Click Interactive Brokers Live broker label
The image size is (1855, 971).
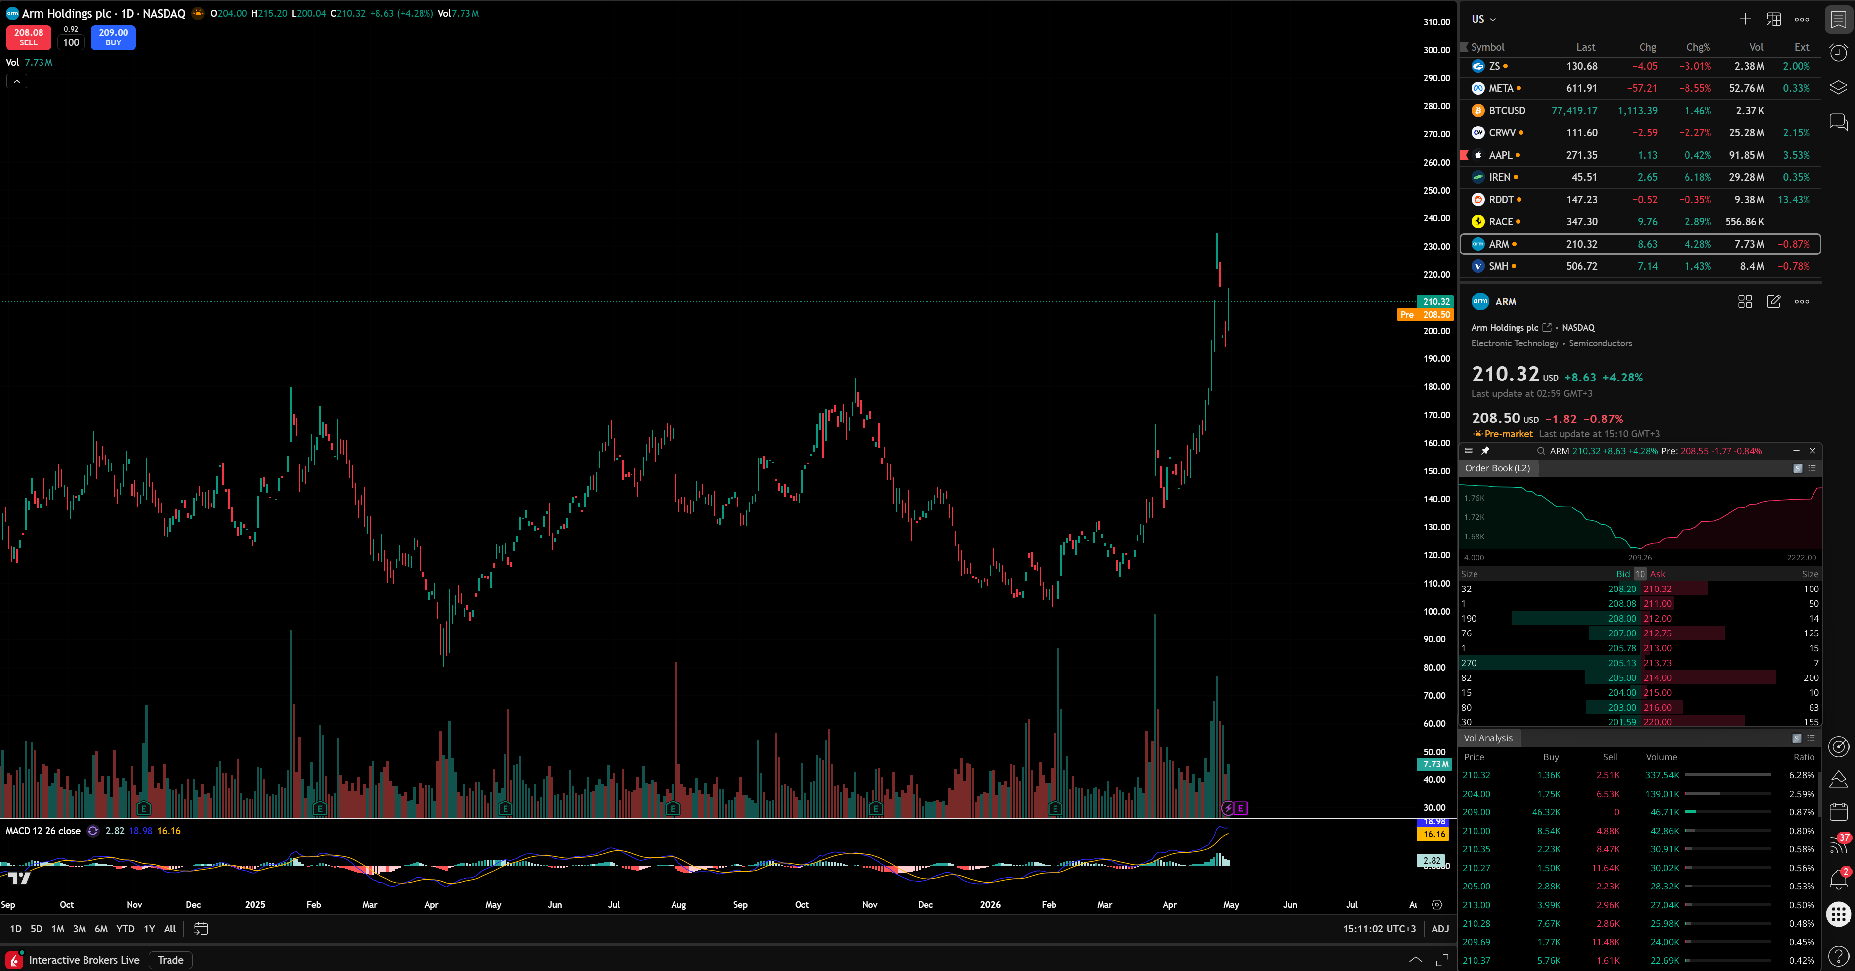[84, 960]
